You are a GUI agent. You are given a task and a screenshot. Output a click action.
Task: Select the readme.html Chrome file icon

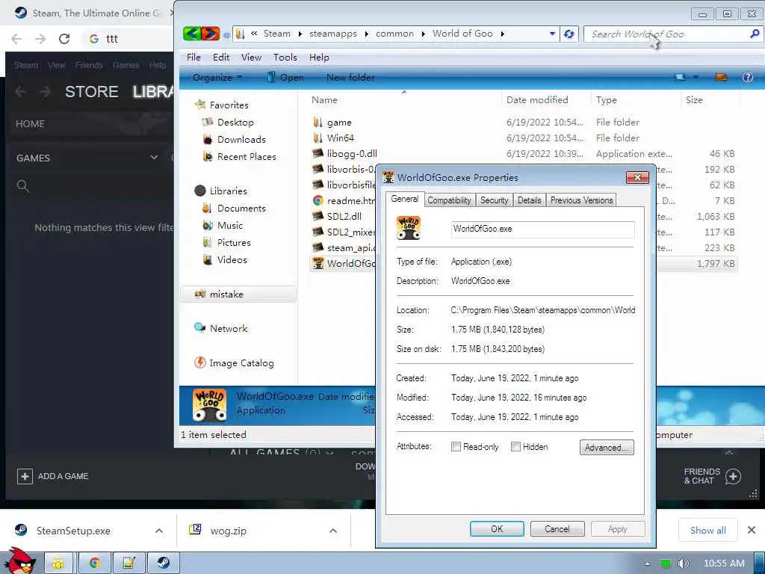click(318, 200)
